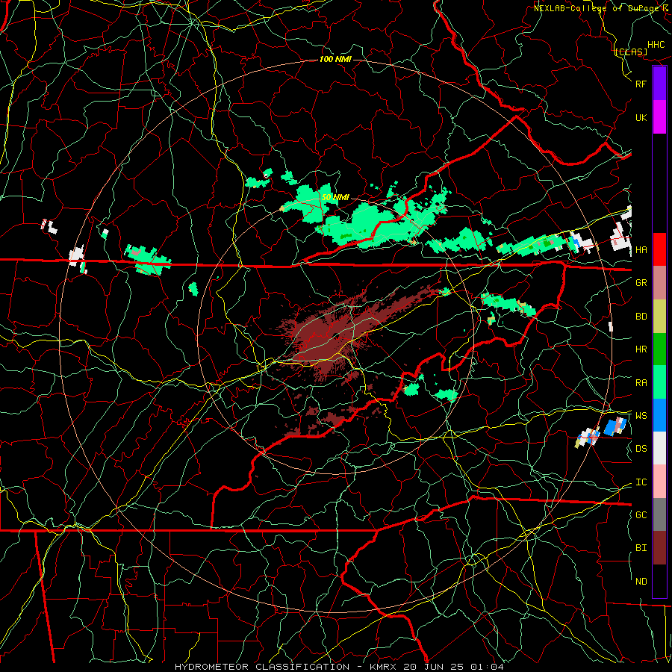Screen dimensions: 672x672
Task: Click the WS legend label
Action: pyautogui.click(x=641, y=416)
